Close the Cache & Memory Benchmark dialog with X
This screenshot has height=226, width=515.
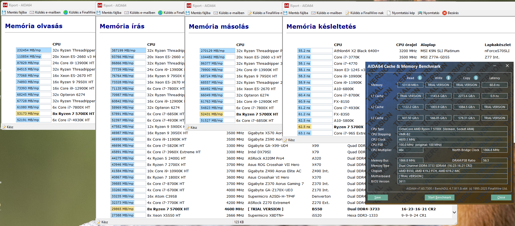point(507,66)
